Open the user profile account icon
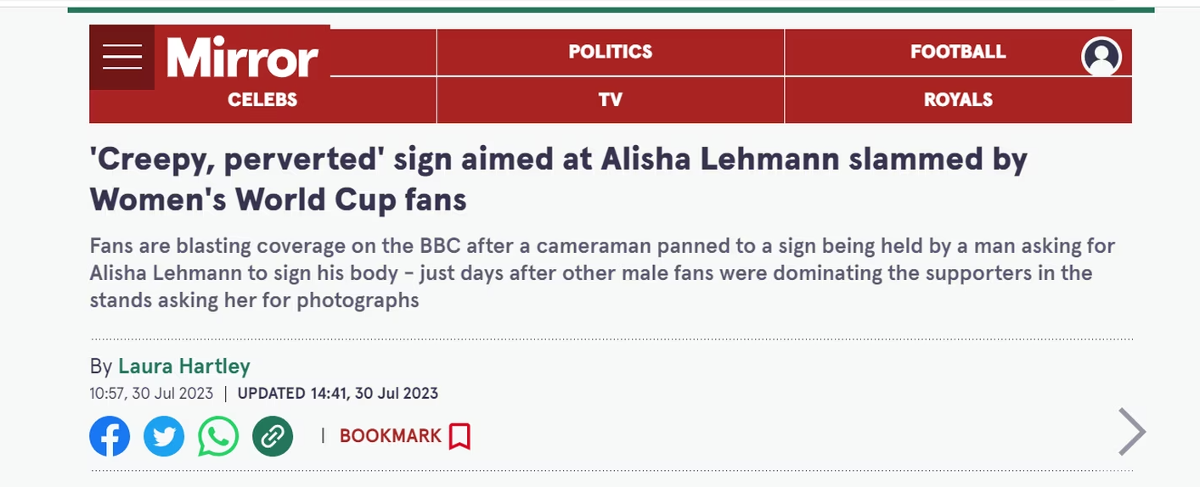 point(1101,57)
